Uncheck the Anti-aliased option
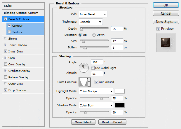Viewport: 181px width, 129px height. pyautogui.click(x=97, y=82)
